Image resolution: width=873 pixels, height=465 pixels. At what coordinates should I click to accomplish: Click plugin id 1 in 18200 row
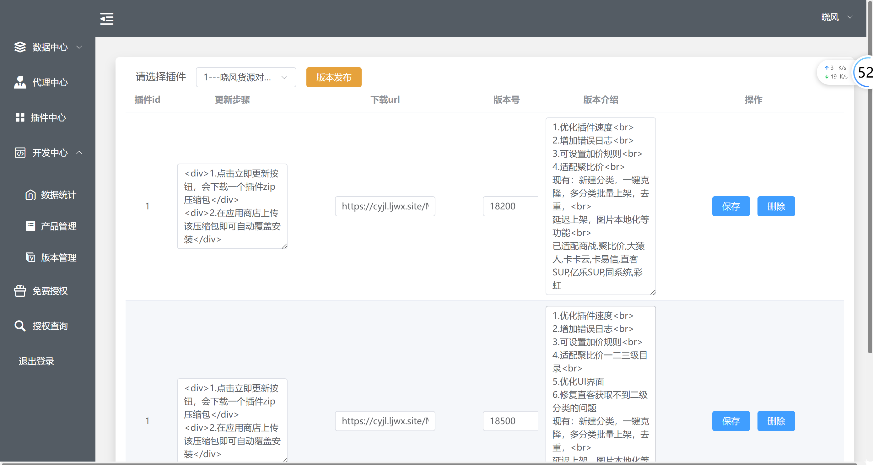(147, 206)
